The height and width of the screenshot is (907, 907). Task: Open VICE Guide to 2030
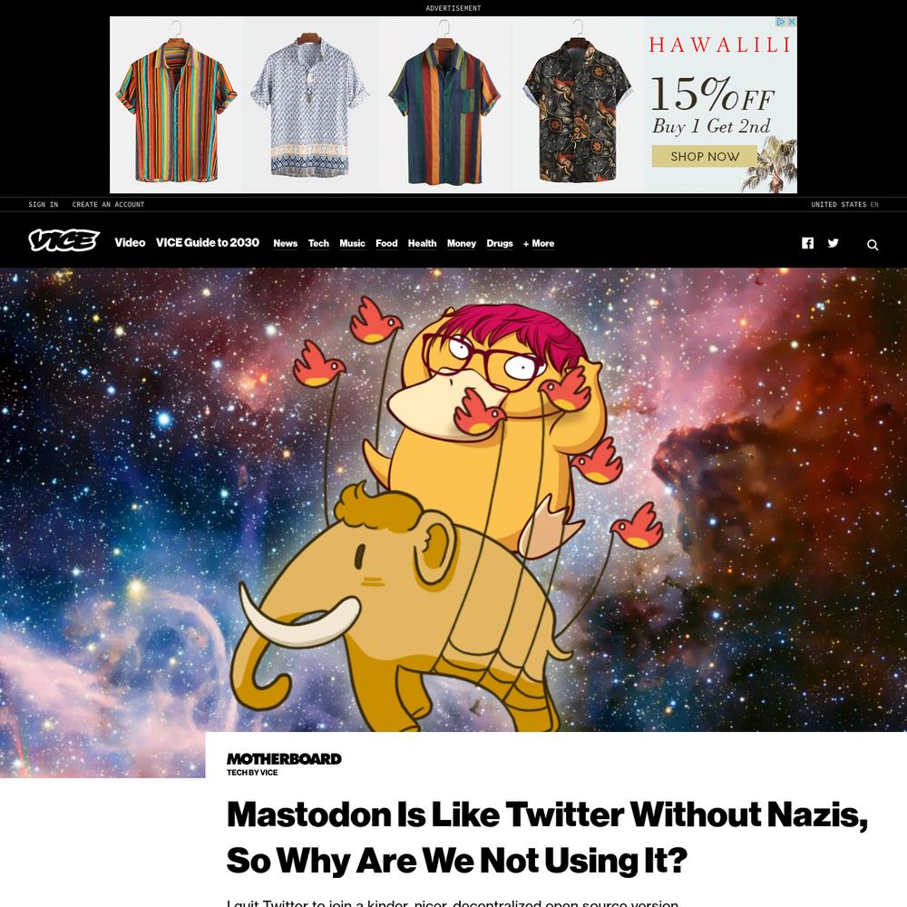tap(207, 243)
